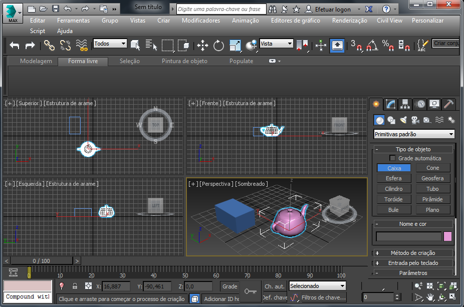This screenshot has height=307, width=464.
Task: Activate the Rotate tool in the toolbar
Action: click(218, 46)
